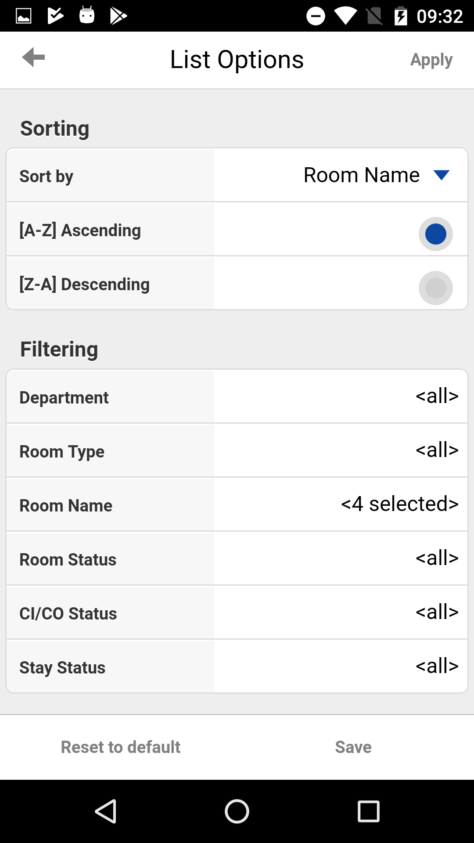Tap the Reset to default button

point(121,747)
